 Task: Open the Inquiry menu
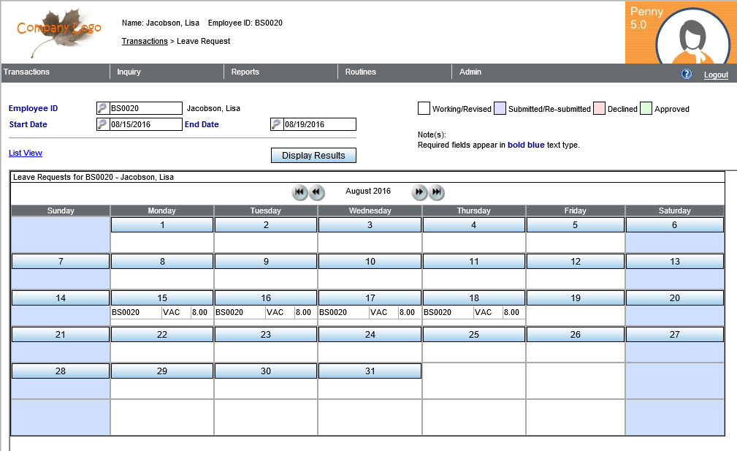click(129, 72)
